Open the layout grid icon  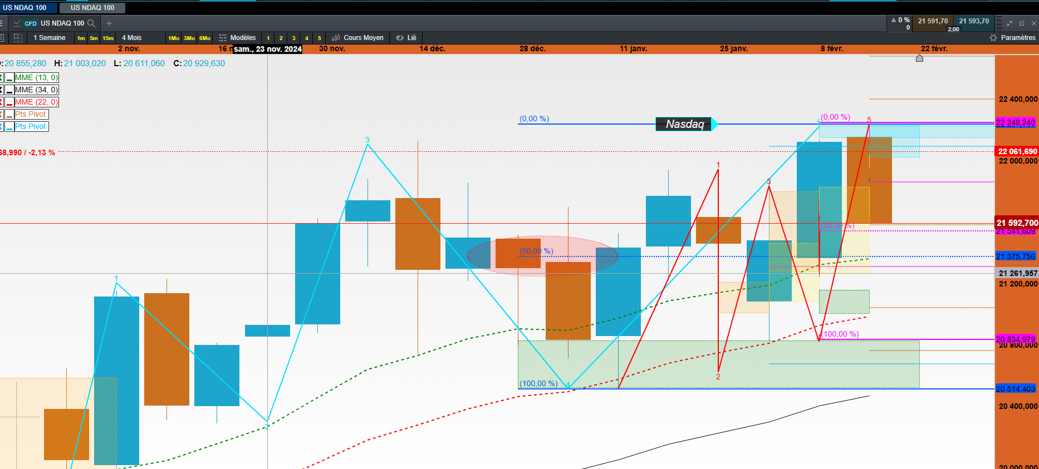[18, 38]
